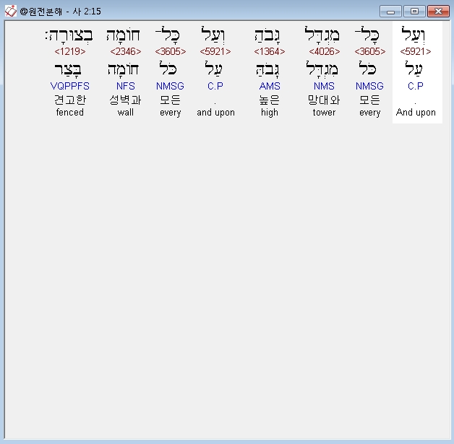The image size is (454, 444).
Task: Click the capitalized 'And upon' gloss
Action: coord(416,113)
